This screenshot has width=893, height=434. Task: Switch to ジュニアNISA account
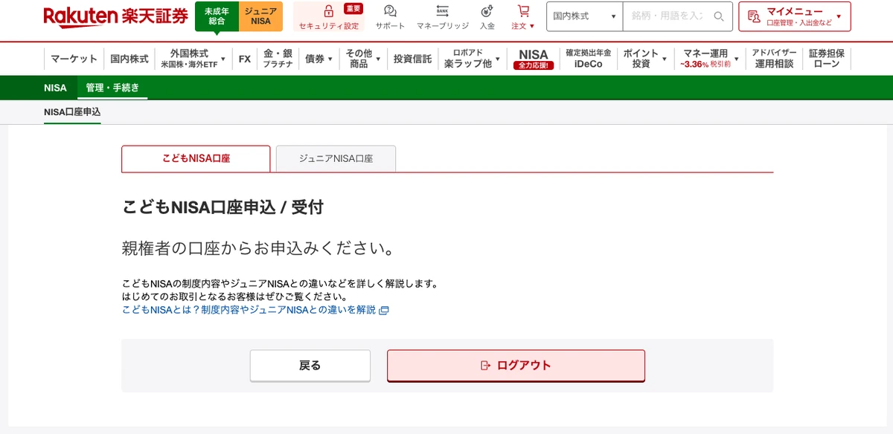click(260, 16)
